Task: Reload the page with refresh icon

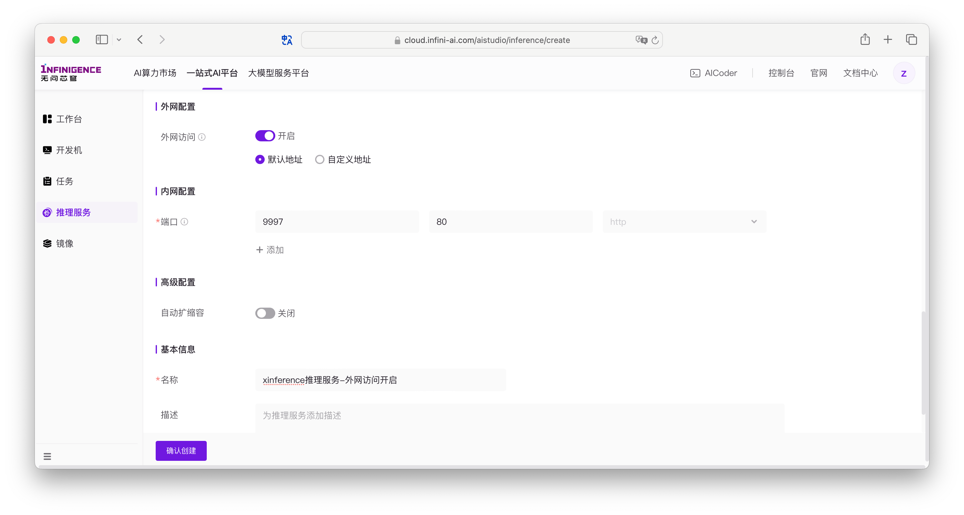Action: click(x=655, y=40)
